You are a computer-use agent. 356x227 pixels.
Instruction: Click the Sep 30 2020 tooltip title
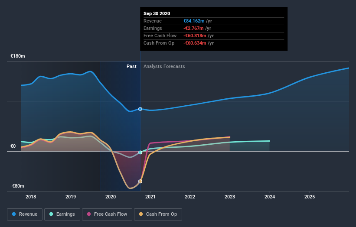point(157,13)
